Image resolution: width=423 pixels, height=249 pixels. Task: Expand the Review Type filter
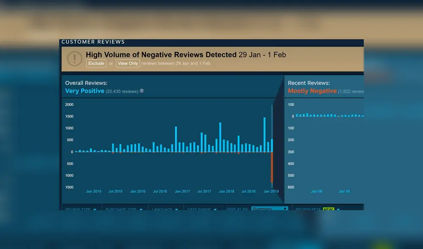[80, 209]
